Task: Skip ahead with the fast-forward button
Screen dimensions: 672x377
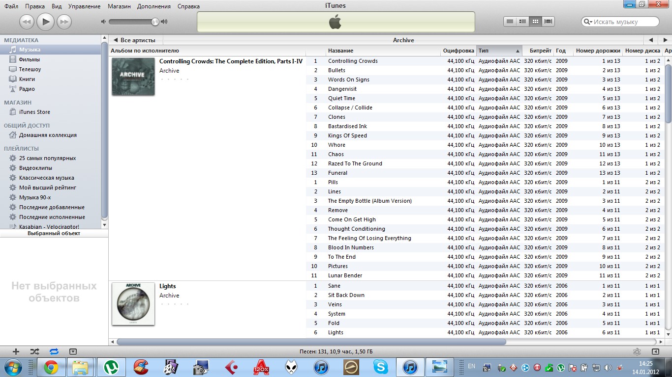Action: [64, 22]
